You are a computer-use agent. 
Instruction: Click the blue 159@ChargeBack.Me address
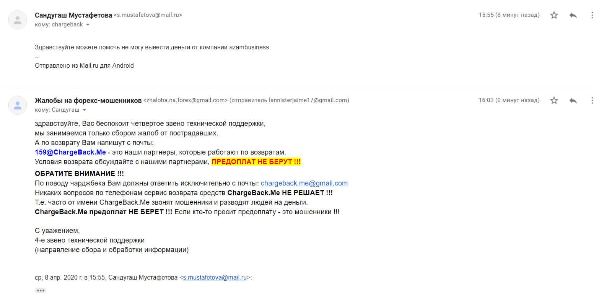point(70,152)
